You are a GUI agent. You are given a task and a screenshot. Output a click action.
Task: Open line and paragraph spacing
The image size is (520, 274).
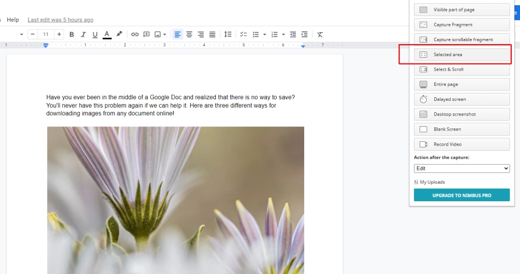click(228, 34)
